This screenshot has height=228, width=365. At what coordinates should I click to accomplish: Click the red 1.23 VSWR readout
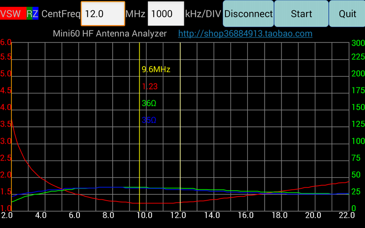[149, 87]
